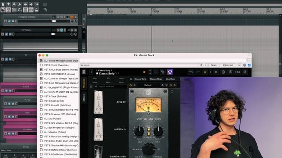Image resolution: width=282 pixels, height=158 pixels.
Task: Open the Default* module preset dropdown
Action: pos(148,85)
